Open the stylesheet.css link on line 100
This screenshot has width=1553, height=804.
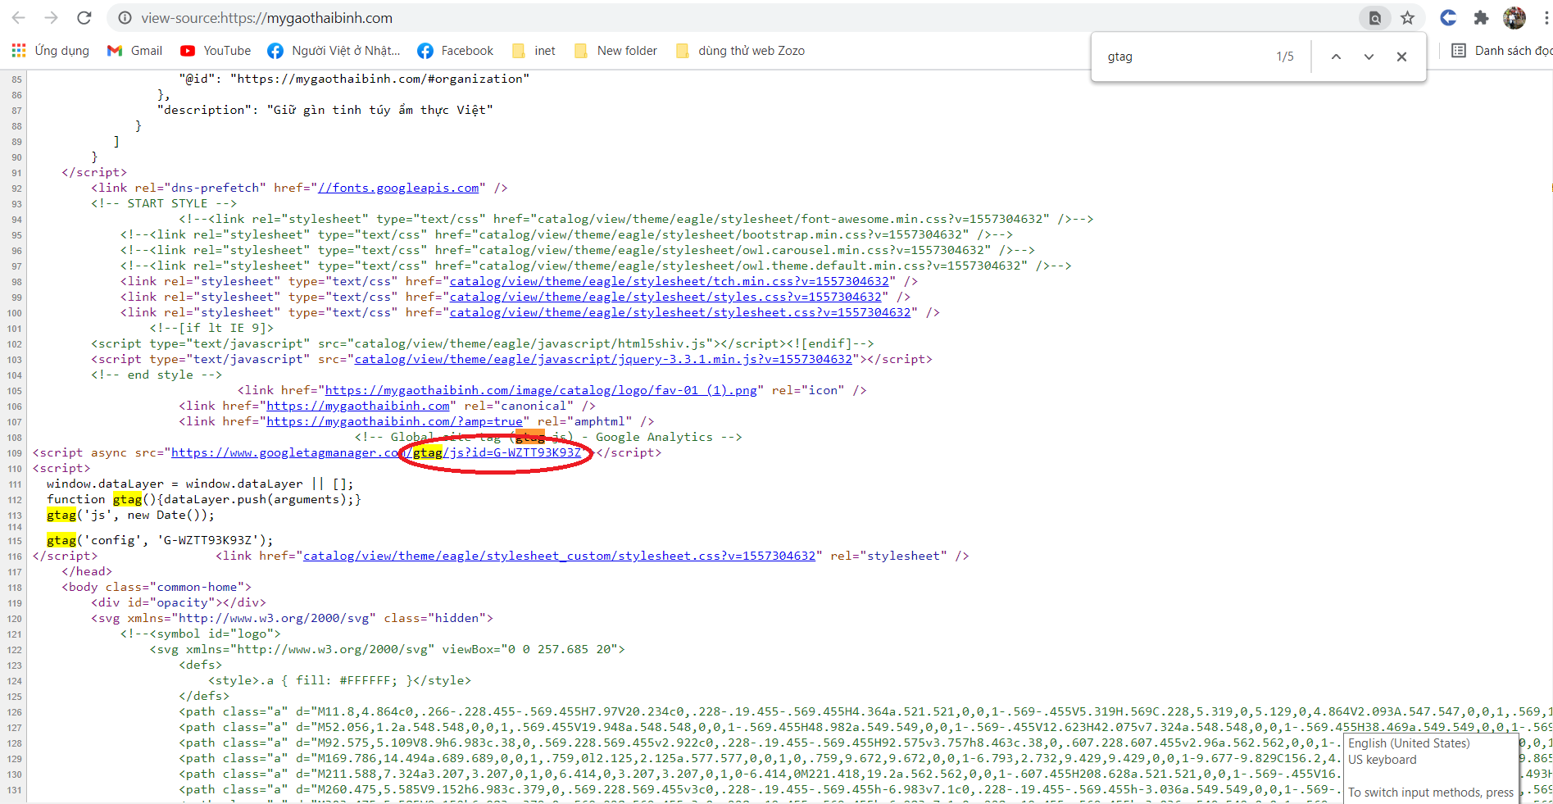(x=680, y=312)
